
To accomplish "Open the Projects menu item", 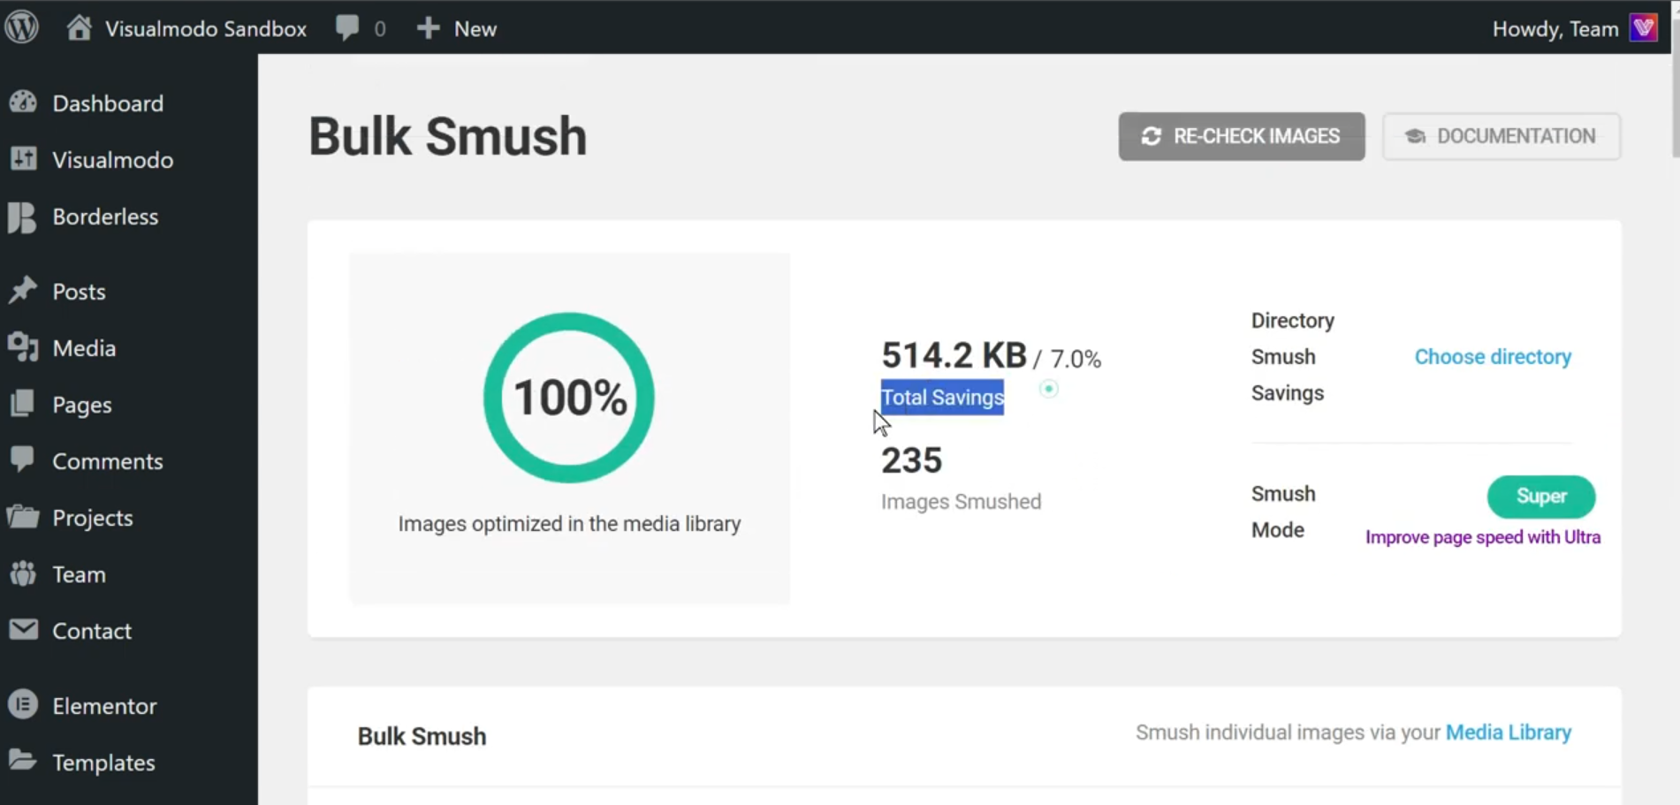I will 92,518.
